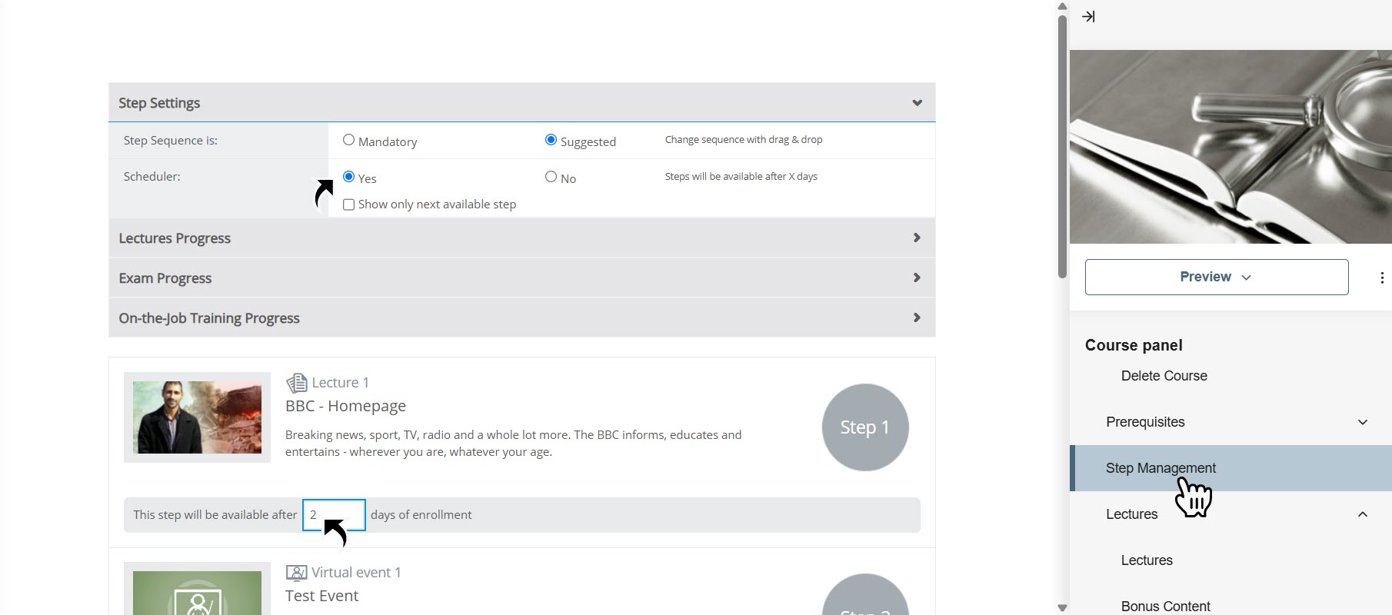Select the Suggested step sequence option
Image resolution: width=1392 pixels, height=615 pixels.
[551, 140]
